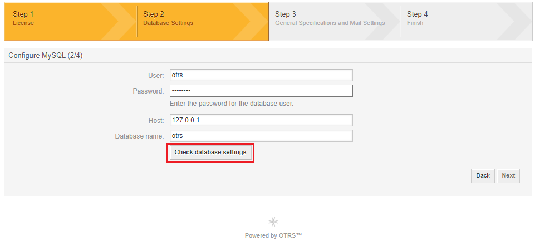Click the OTRS star logo in footer
Image resolution: width=535 pixels, height=241 pixels.
pyautogui.click(x=273, y=222)
